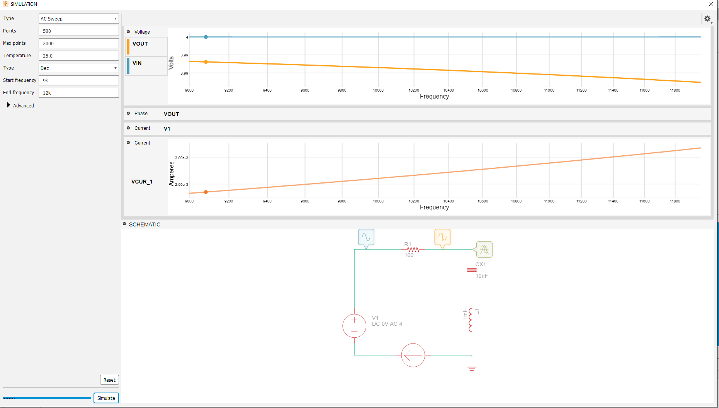Click the V1 voltage source symbol
Image resolution: width=719 pixels, height=408 pixels.
354,326
